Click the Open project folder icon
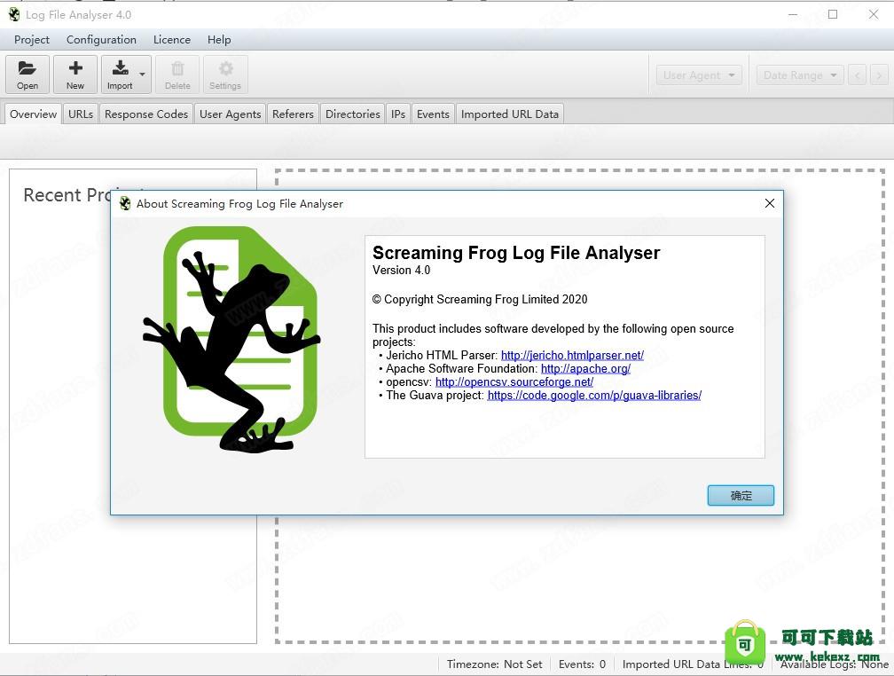Viewport: 894px width, 676px height. click(27, 69)
